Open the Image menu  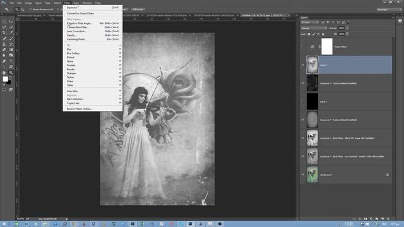pos(28,3)
